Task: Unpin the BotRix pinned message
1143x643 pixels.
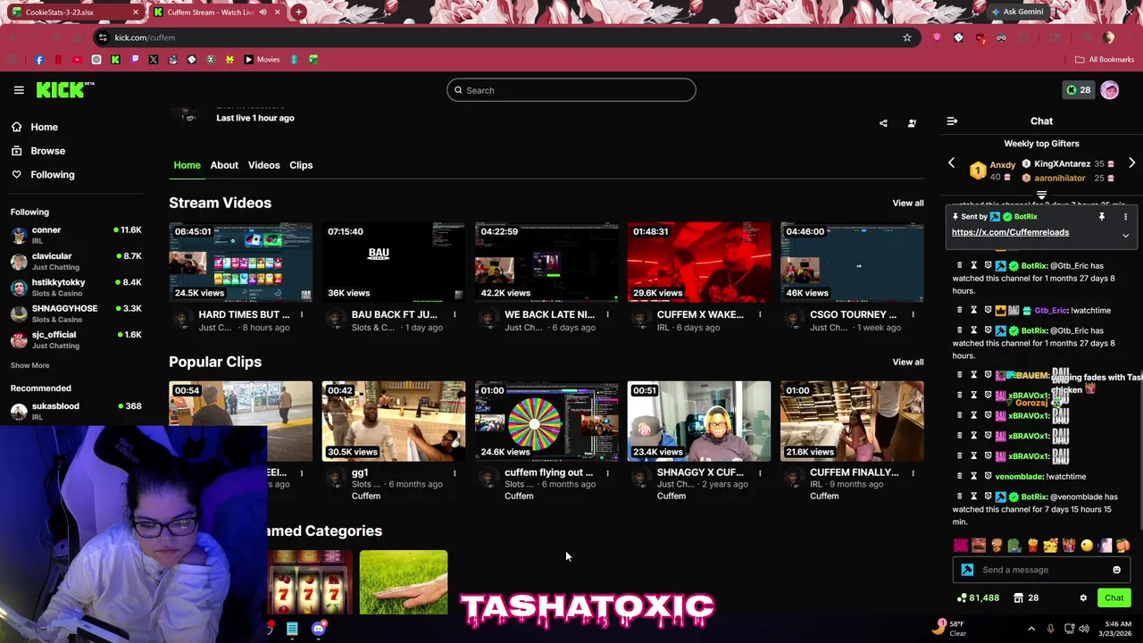Action: (x=1102, y=217)
